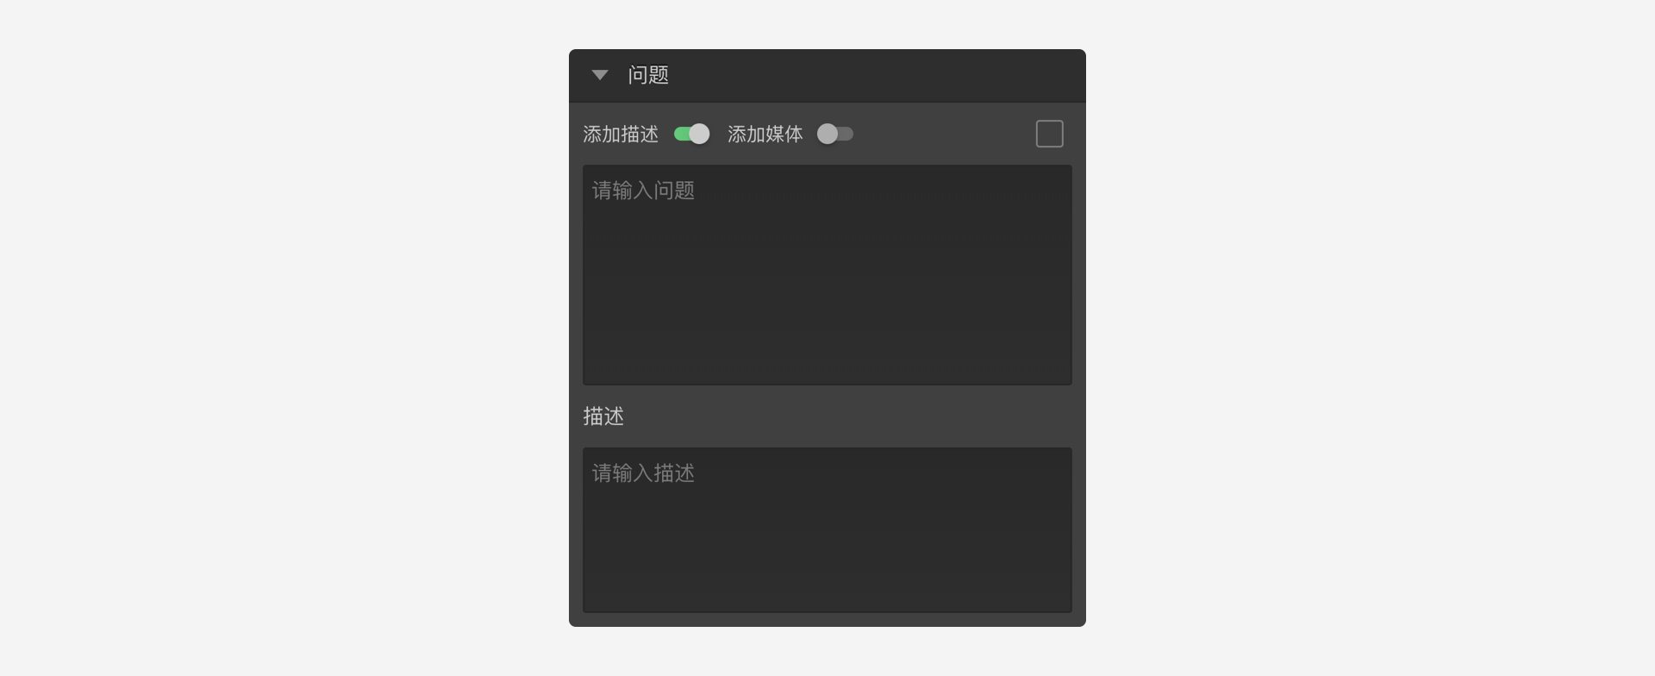
Task: Click the gray knob of 添加媒体 switch
Action: (827, 134)
